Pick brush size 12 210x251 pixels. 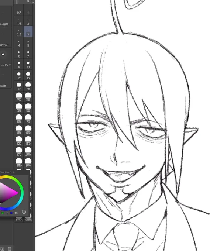[19, 76]
